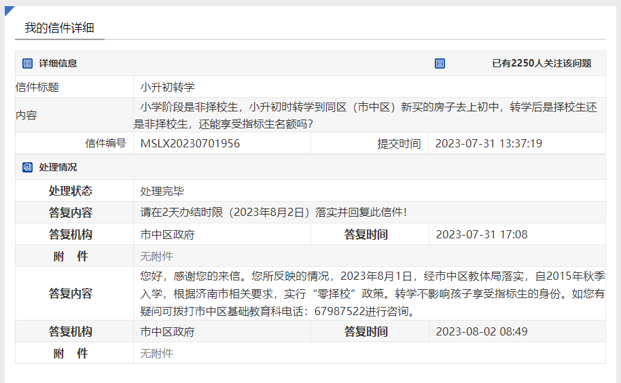The image size is (621, 383).
Task: Click the 处理情况 section header text
Action: pos(58,167)
